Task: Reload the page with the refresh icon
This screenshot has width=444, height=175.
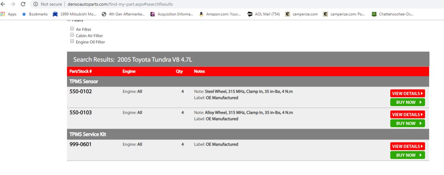Action: 23,4
